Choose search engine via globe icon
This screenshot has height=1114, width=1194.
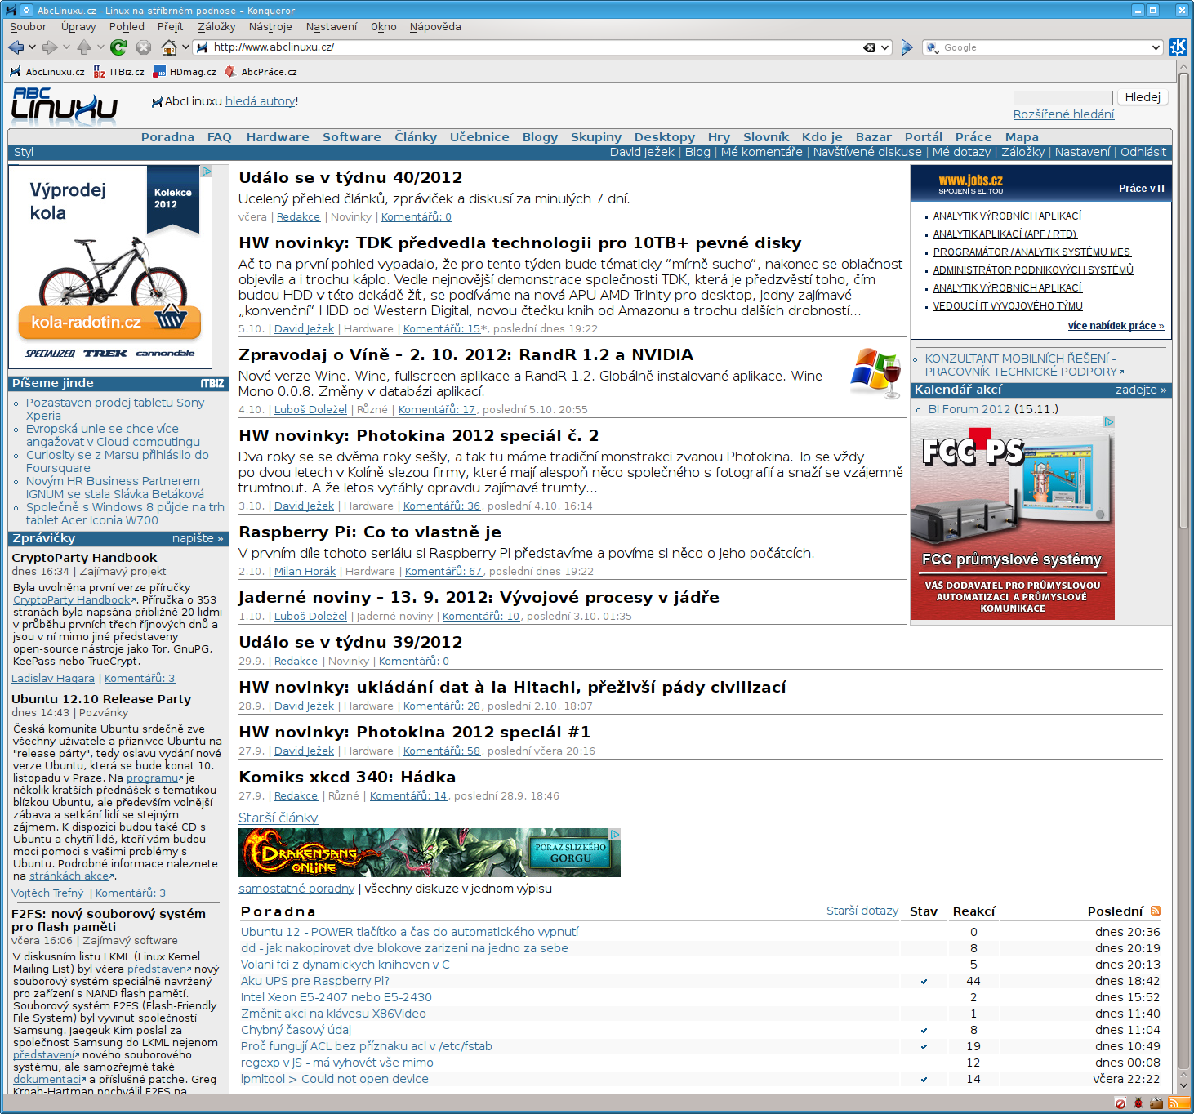[932, 47]
